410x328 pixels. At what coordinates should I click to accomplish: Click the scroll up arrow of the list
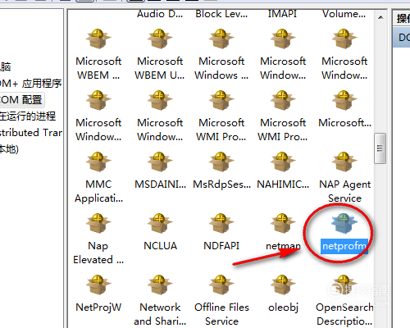(380, 17)
